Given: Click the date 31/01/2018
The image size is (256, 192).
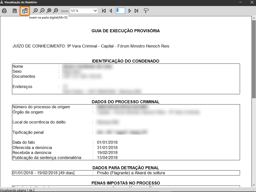Looking at the screenshot, I should tap(107, 147).
